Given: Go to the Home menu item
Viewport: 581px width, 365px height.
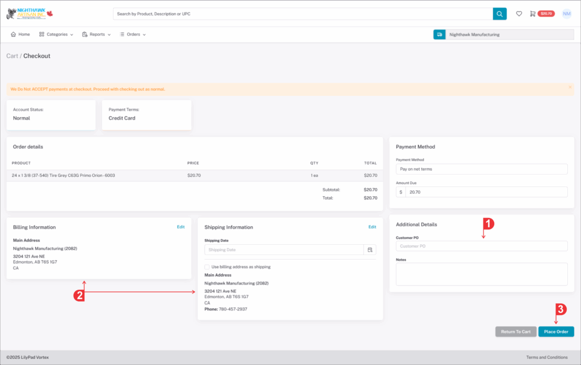Looking at the screenshot, I should [20, 35].
